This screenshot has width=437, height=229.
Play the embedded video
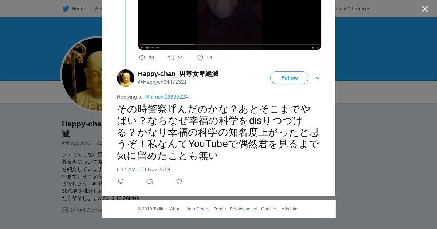[x=142, y=47]
